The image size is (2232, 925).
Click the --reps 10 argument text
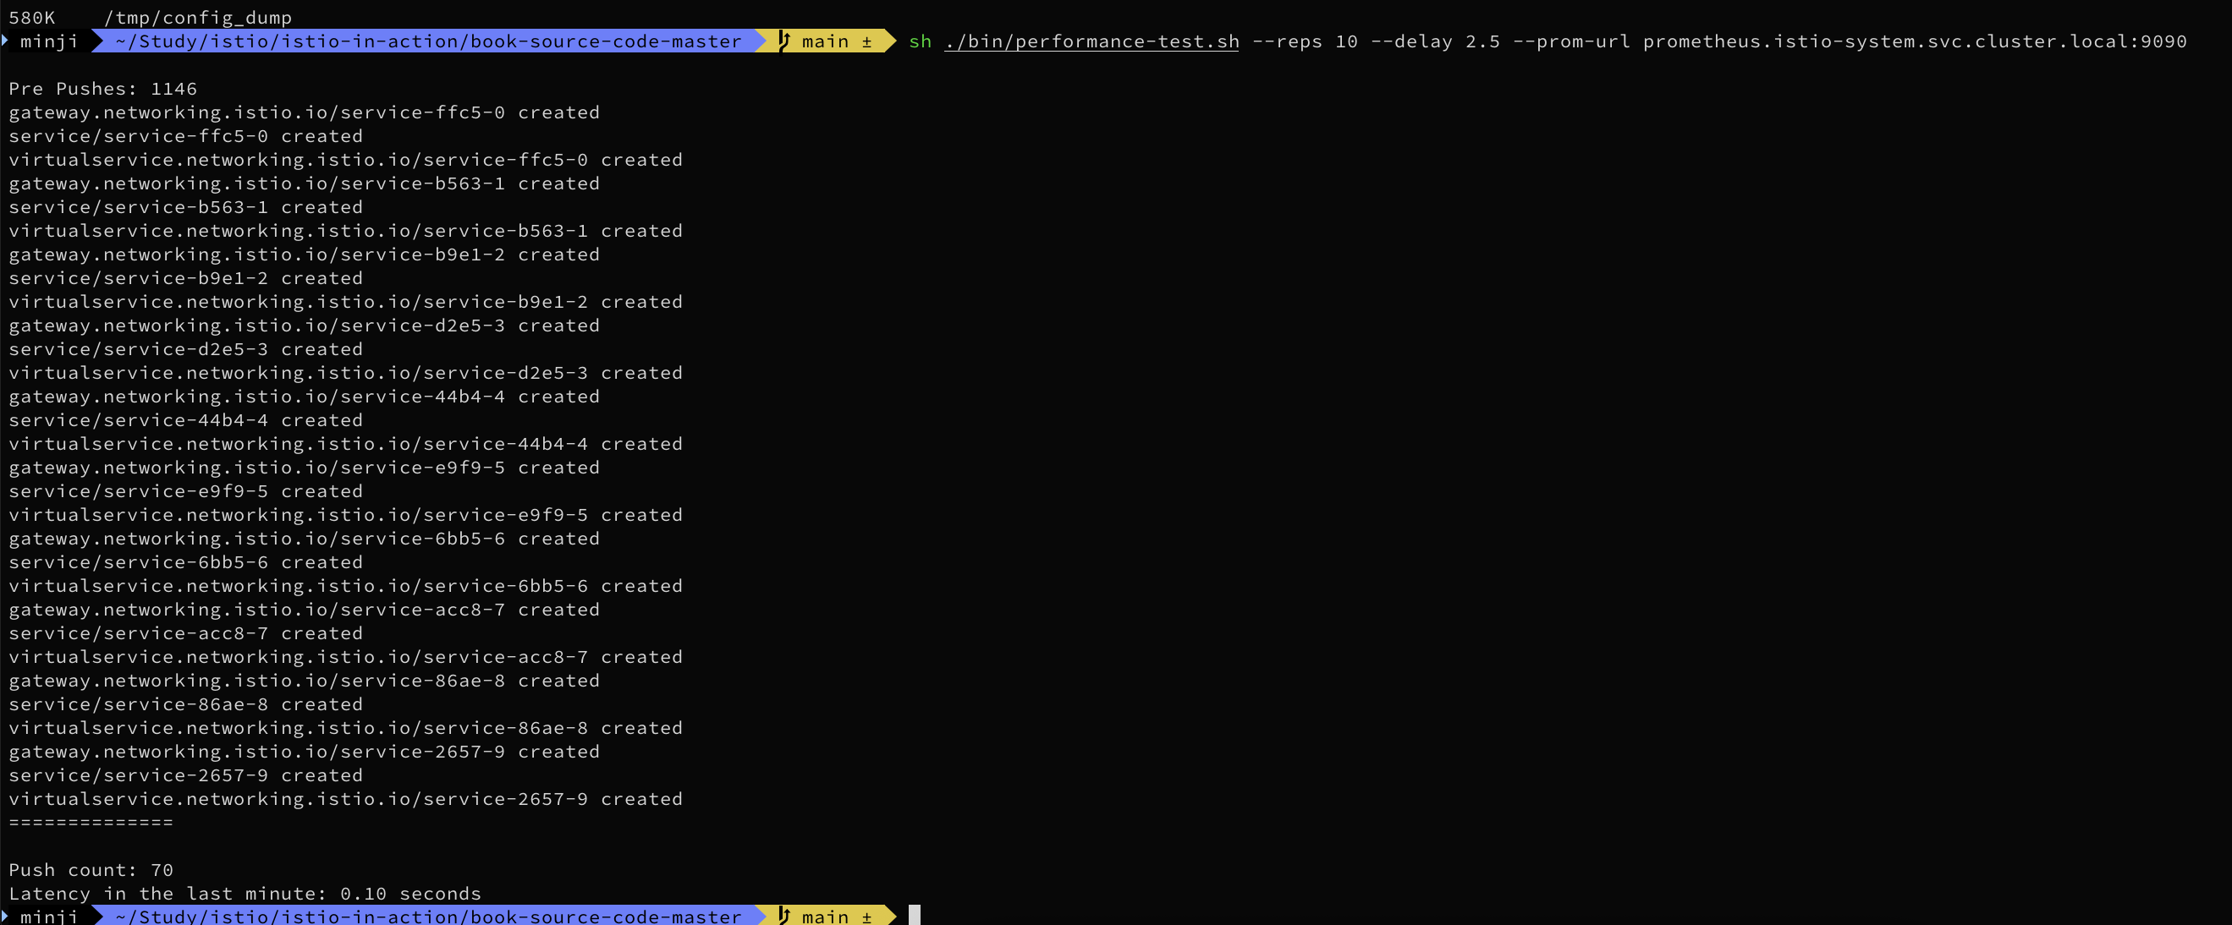click(x=1304, y=41)
